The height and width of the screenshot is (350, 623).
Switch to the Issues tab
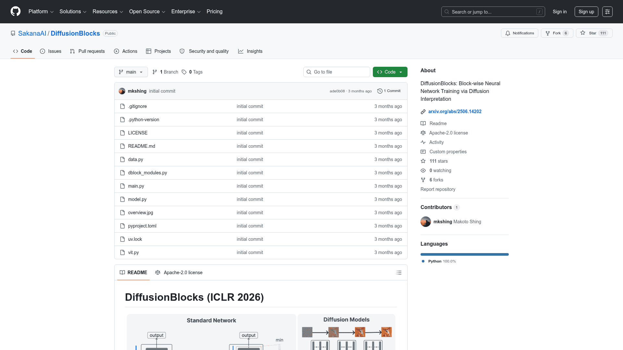click(x=51, y=51)
